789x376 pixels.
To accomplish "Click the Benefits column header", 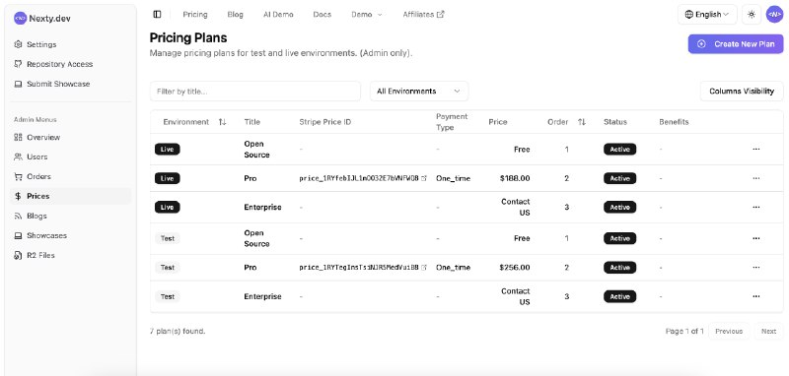I will 674,122.
